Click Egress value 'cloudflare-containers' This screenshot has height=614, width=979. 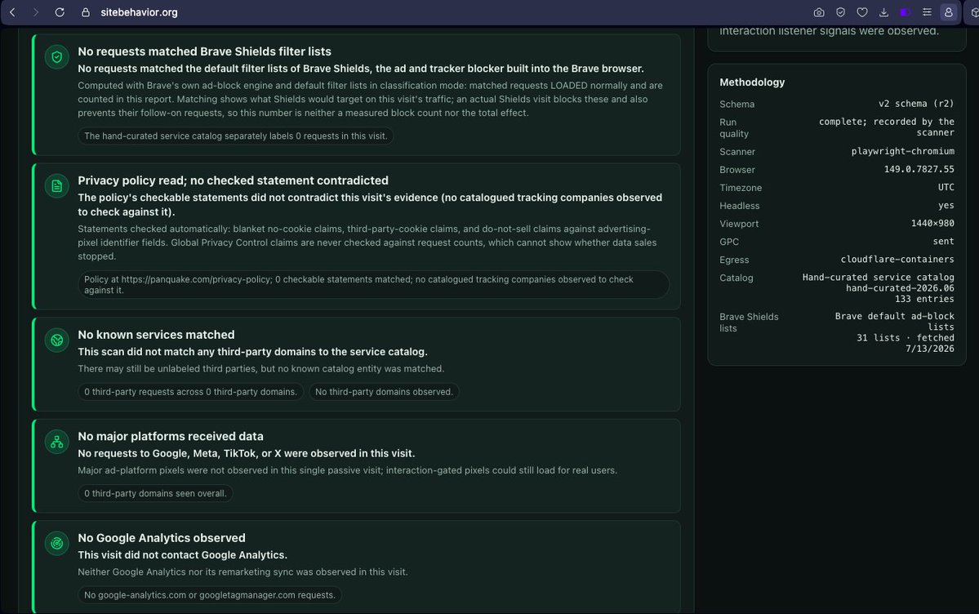pos(897,259)
